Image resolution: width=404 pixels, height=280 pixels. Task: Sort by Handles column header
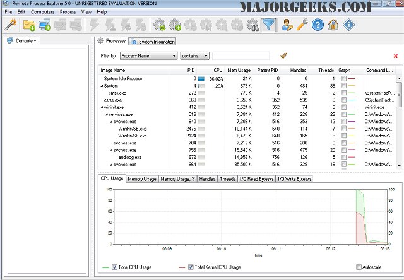point(295,70)
